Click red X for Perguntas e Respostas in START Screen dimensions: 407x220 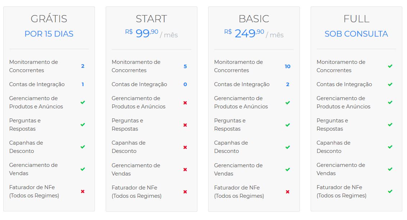(185, 125)
